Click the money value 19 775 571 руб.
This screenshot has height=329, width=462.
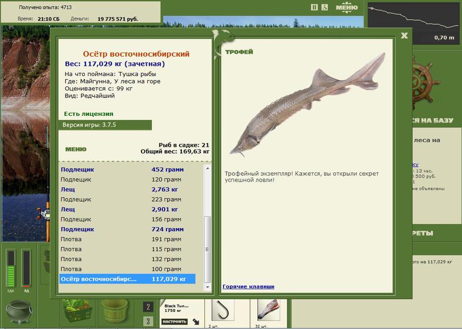(118, 19)
